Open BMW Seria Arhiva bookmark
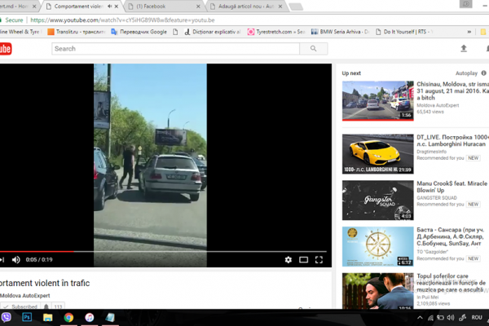The width and height of the screenshot is (489, 326). pos(340,32)
